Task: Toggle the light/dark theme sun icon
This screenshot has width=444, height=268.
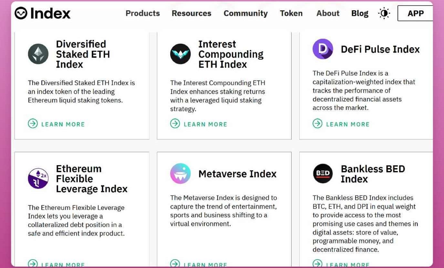Action: (x=384, y=13)
